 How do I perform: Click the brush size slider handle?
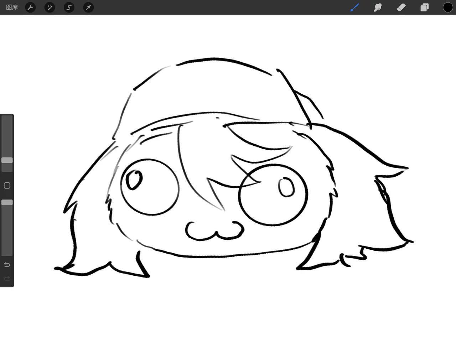tap(7, 160)
